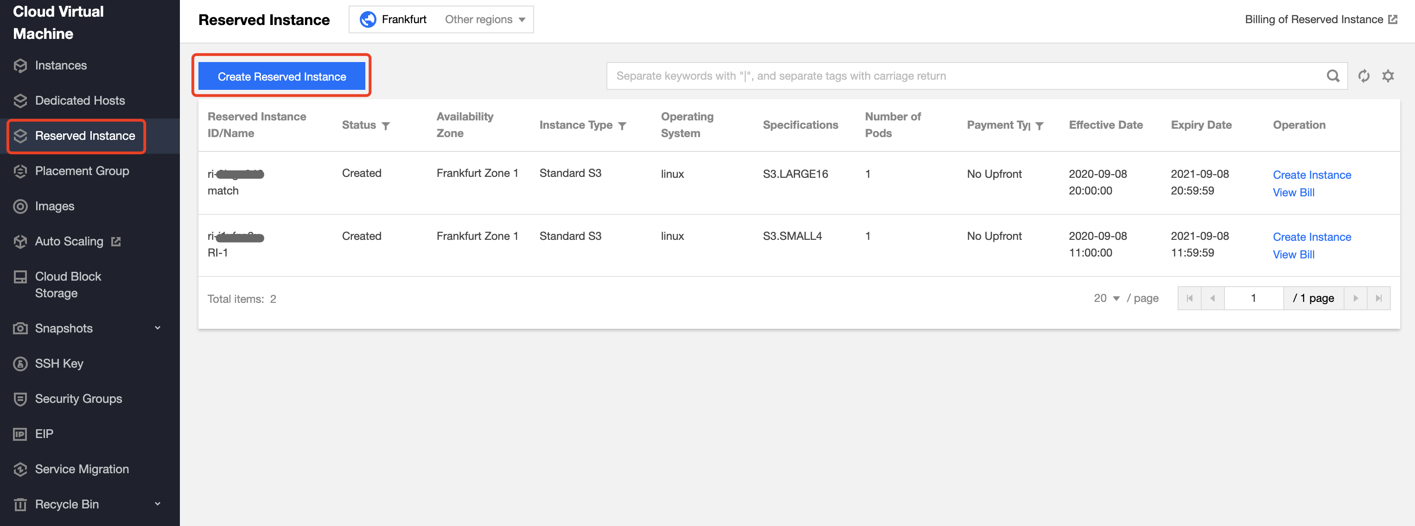Go to next page arrow

coord(1355,298)
